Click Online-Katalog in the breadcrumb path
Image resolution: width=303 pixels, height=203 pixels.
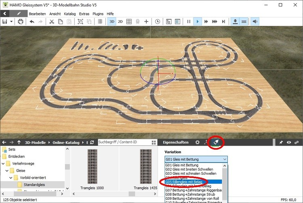tap(66, 142)
